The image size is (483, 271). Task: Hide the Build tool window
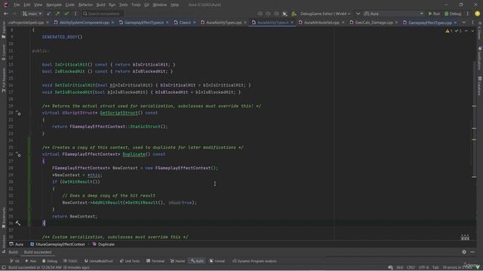coord(472,252)
